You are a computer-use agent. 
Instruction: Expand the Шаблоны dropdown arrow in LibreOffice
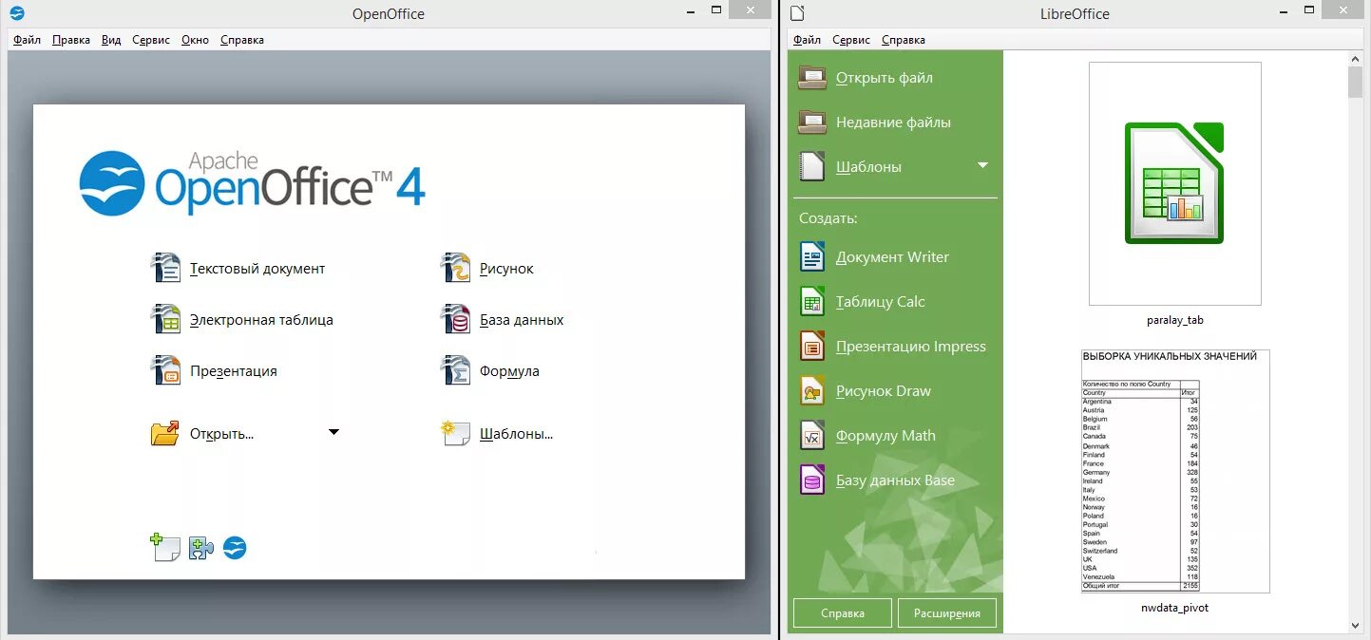(983, 165)
